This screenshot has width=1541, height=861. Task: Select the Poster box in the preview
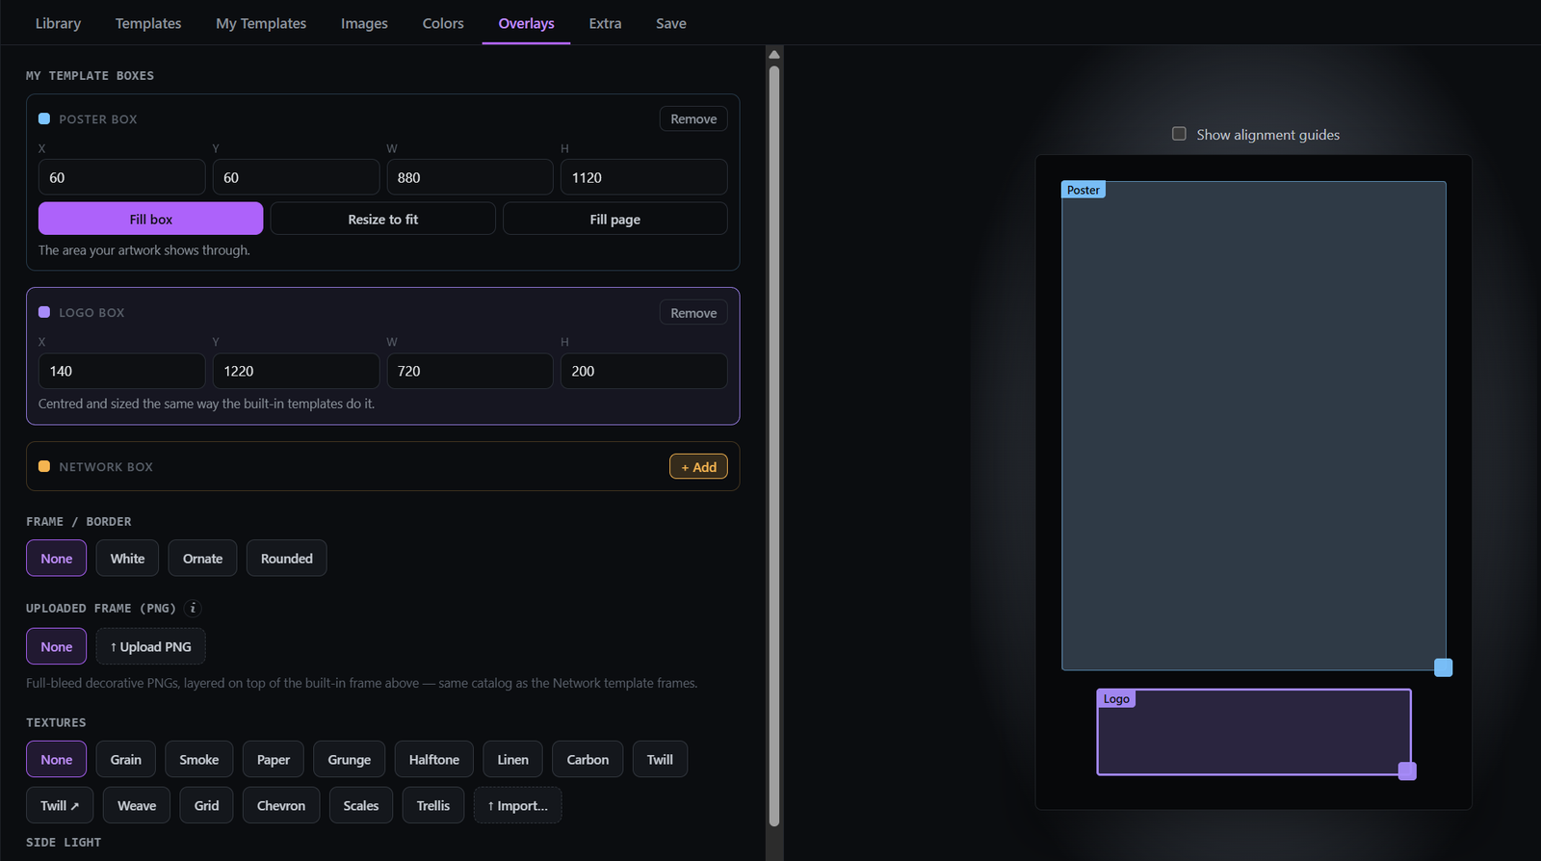click(1253, 425)
